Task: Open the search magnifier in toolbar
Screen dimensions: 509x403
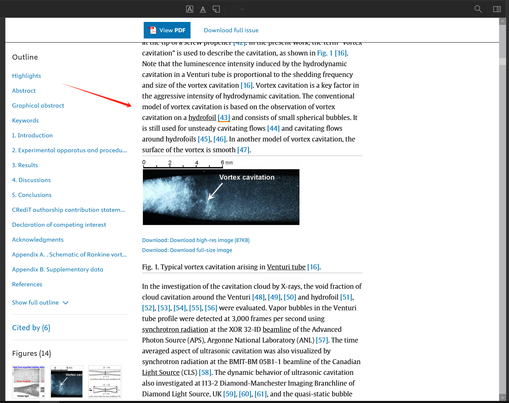Action: (478, 9)
